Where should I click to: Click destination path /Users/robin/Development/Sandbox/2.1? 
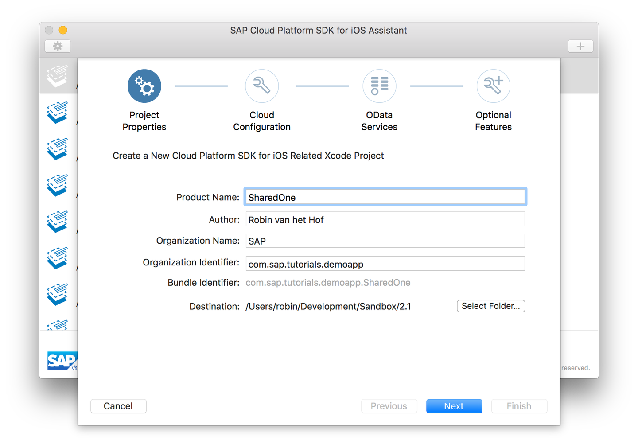(x=328, y=307)
